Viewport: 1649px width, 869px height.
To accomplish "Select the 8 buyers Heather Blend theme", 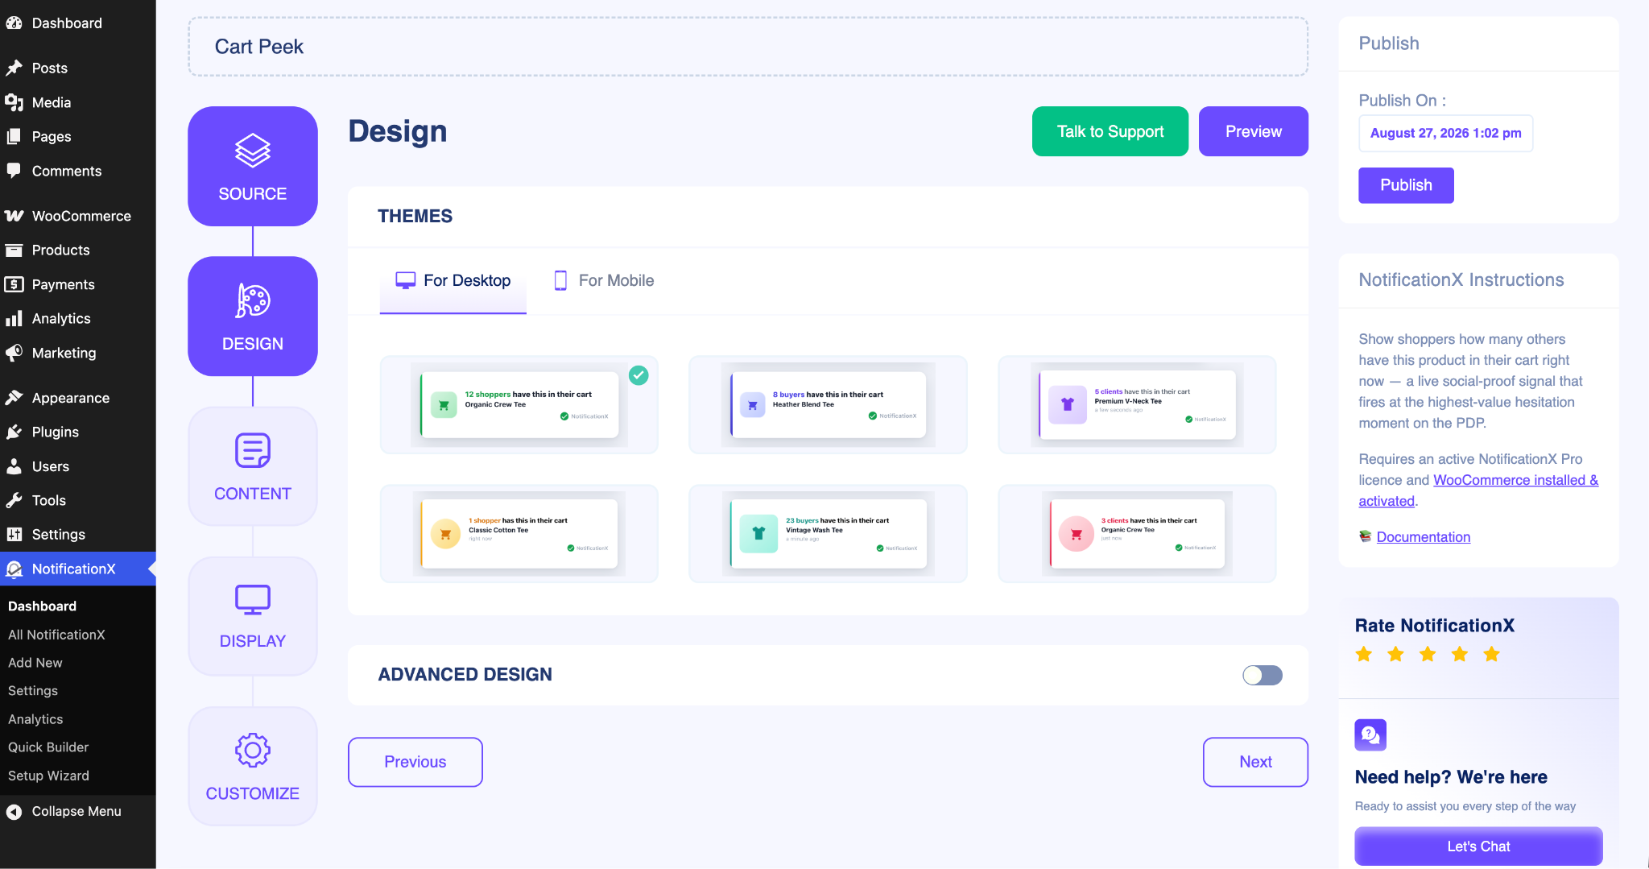I will pos(828,405).
